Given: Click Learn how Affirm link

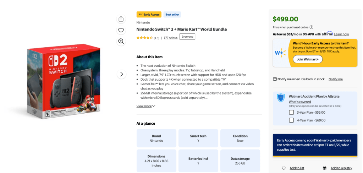Looking at the screenshot, I should (x=341, y=34).
